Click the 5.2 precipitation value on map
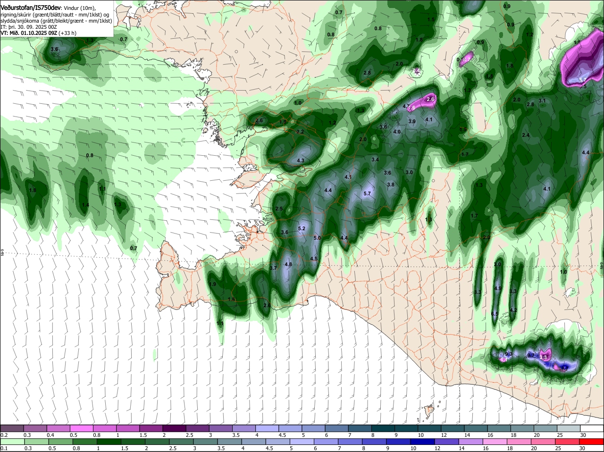Viewport: 604px width, 452px height. pyautogui.click(x=302, y=228)
